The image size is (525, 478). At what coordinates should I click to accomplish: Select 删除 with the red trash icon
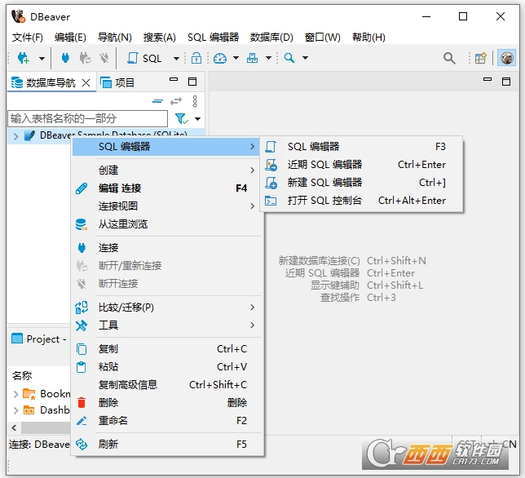click(x=167, y=403)
